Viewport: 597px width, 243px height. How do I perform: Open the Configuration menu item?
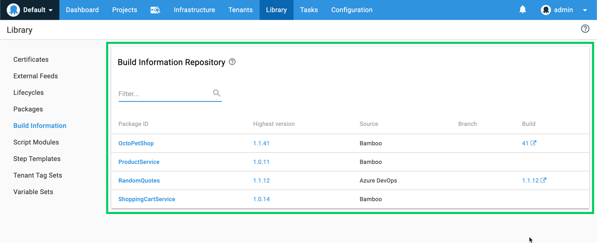click(x=352, y=10)
